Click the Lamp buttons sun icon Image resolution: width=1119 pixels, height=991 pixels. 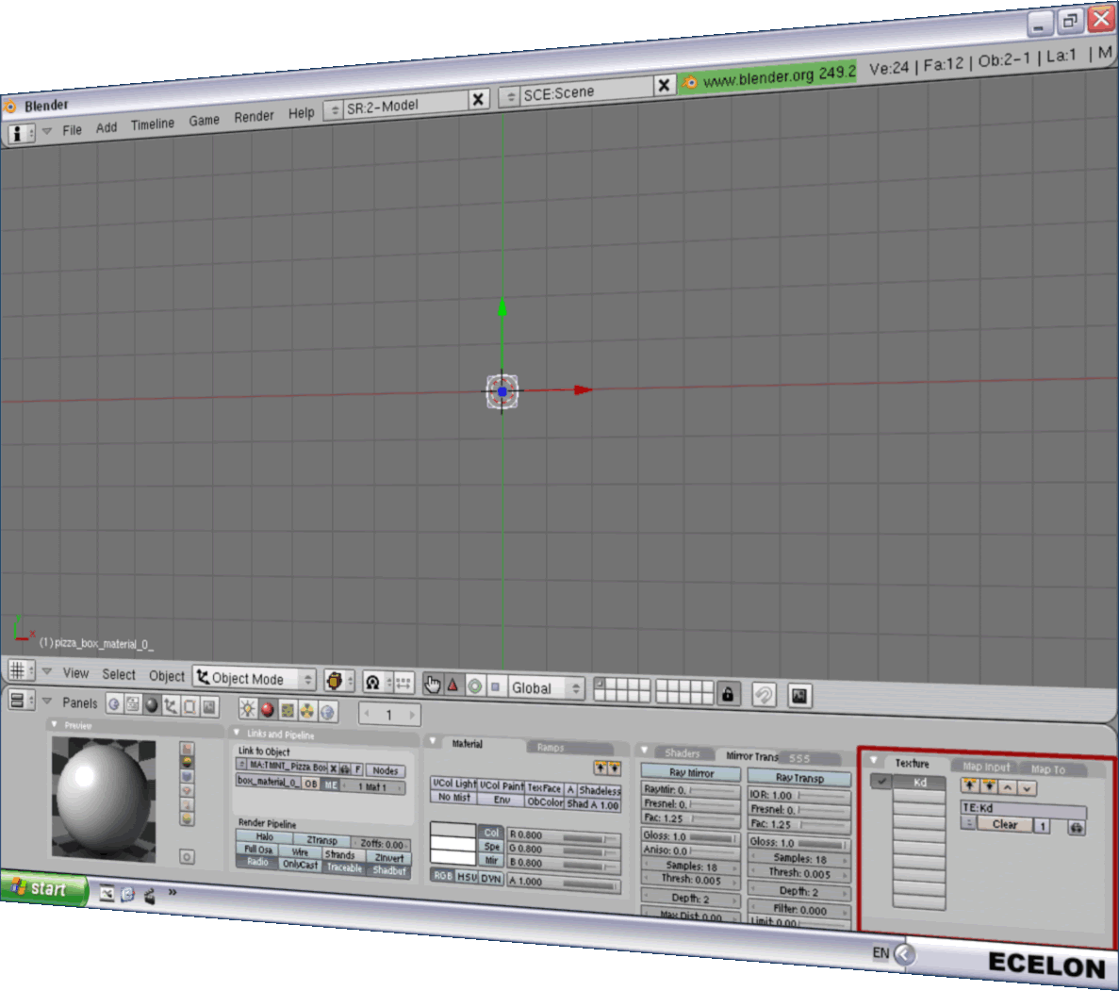pos(248,709)
